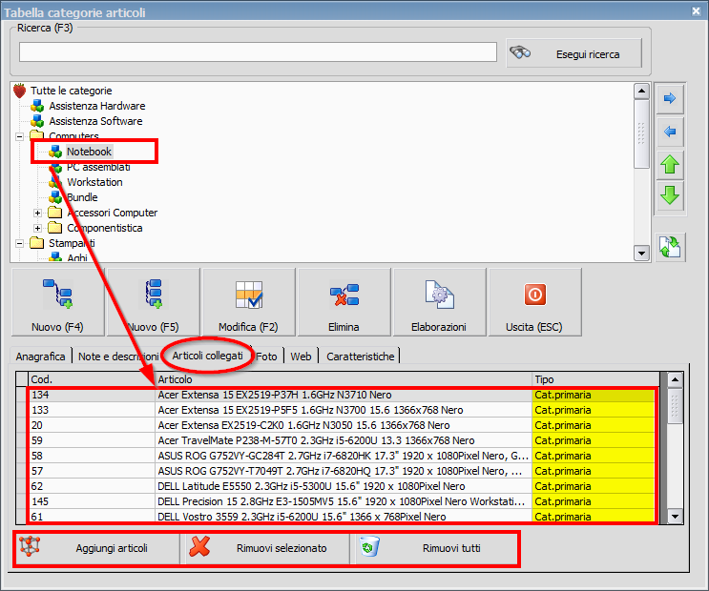Click articles table scrollbar down arrow
This screenshot has width=709, height=591.
click(x=675, y=516)
